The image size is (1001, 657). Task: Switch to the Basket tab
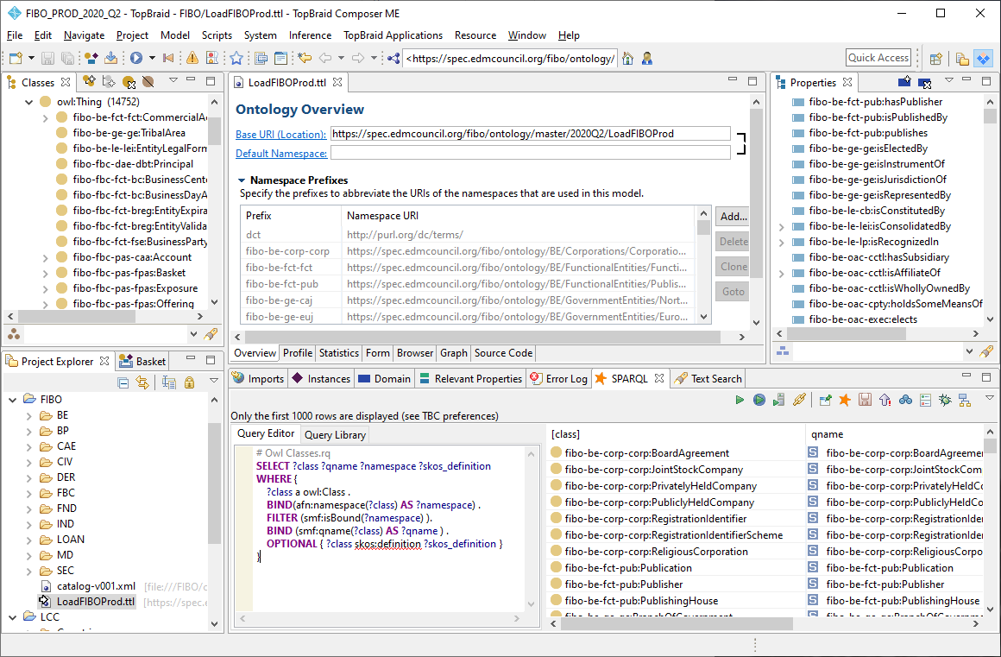143,362
